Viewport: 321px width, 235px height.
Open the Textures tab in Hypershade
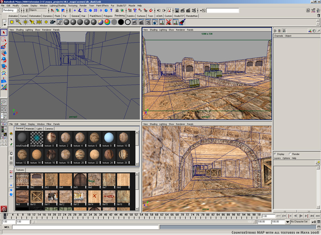(20, 170)
